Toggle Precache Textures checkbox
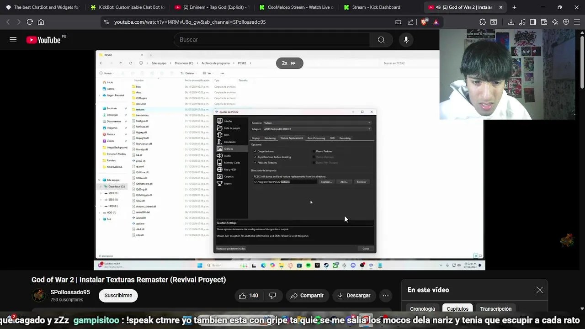 [255, 163]
